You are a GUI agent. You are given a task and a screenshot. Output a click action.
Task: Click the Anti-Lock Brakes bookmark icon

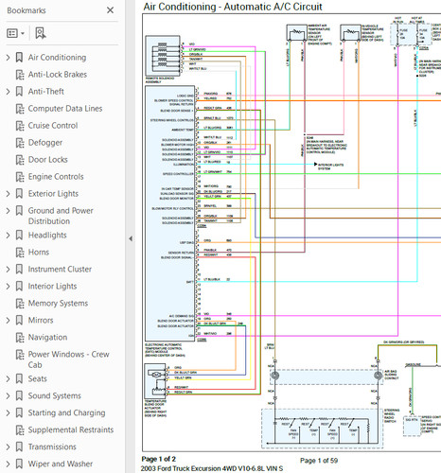coord(20,75)
